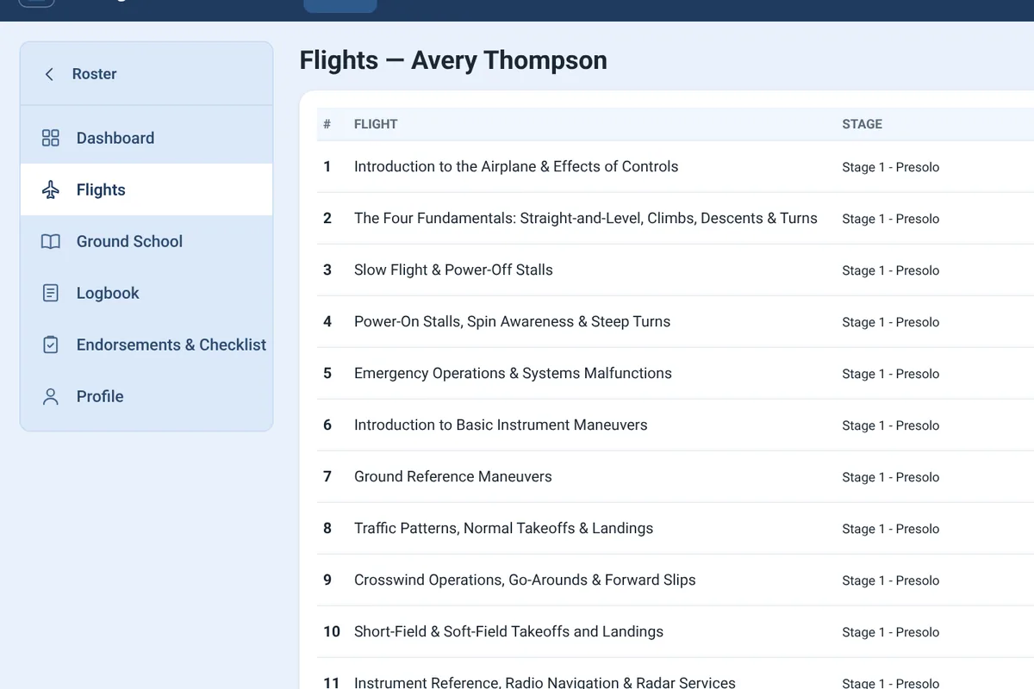Click row number 2

point(327,218)
